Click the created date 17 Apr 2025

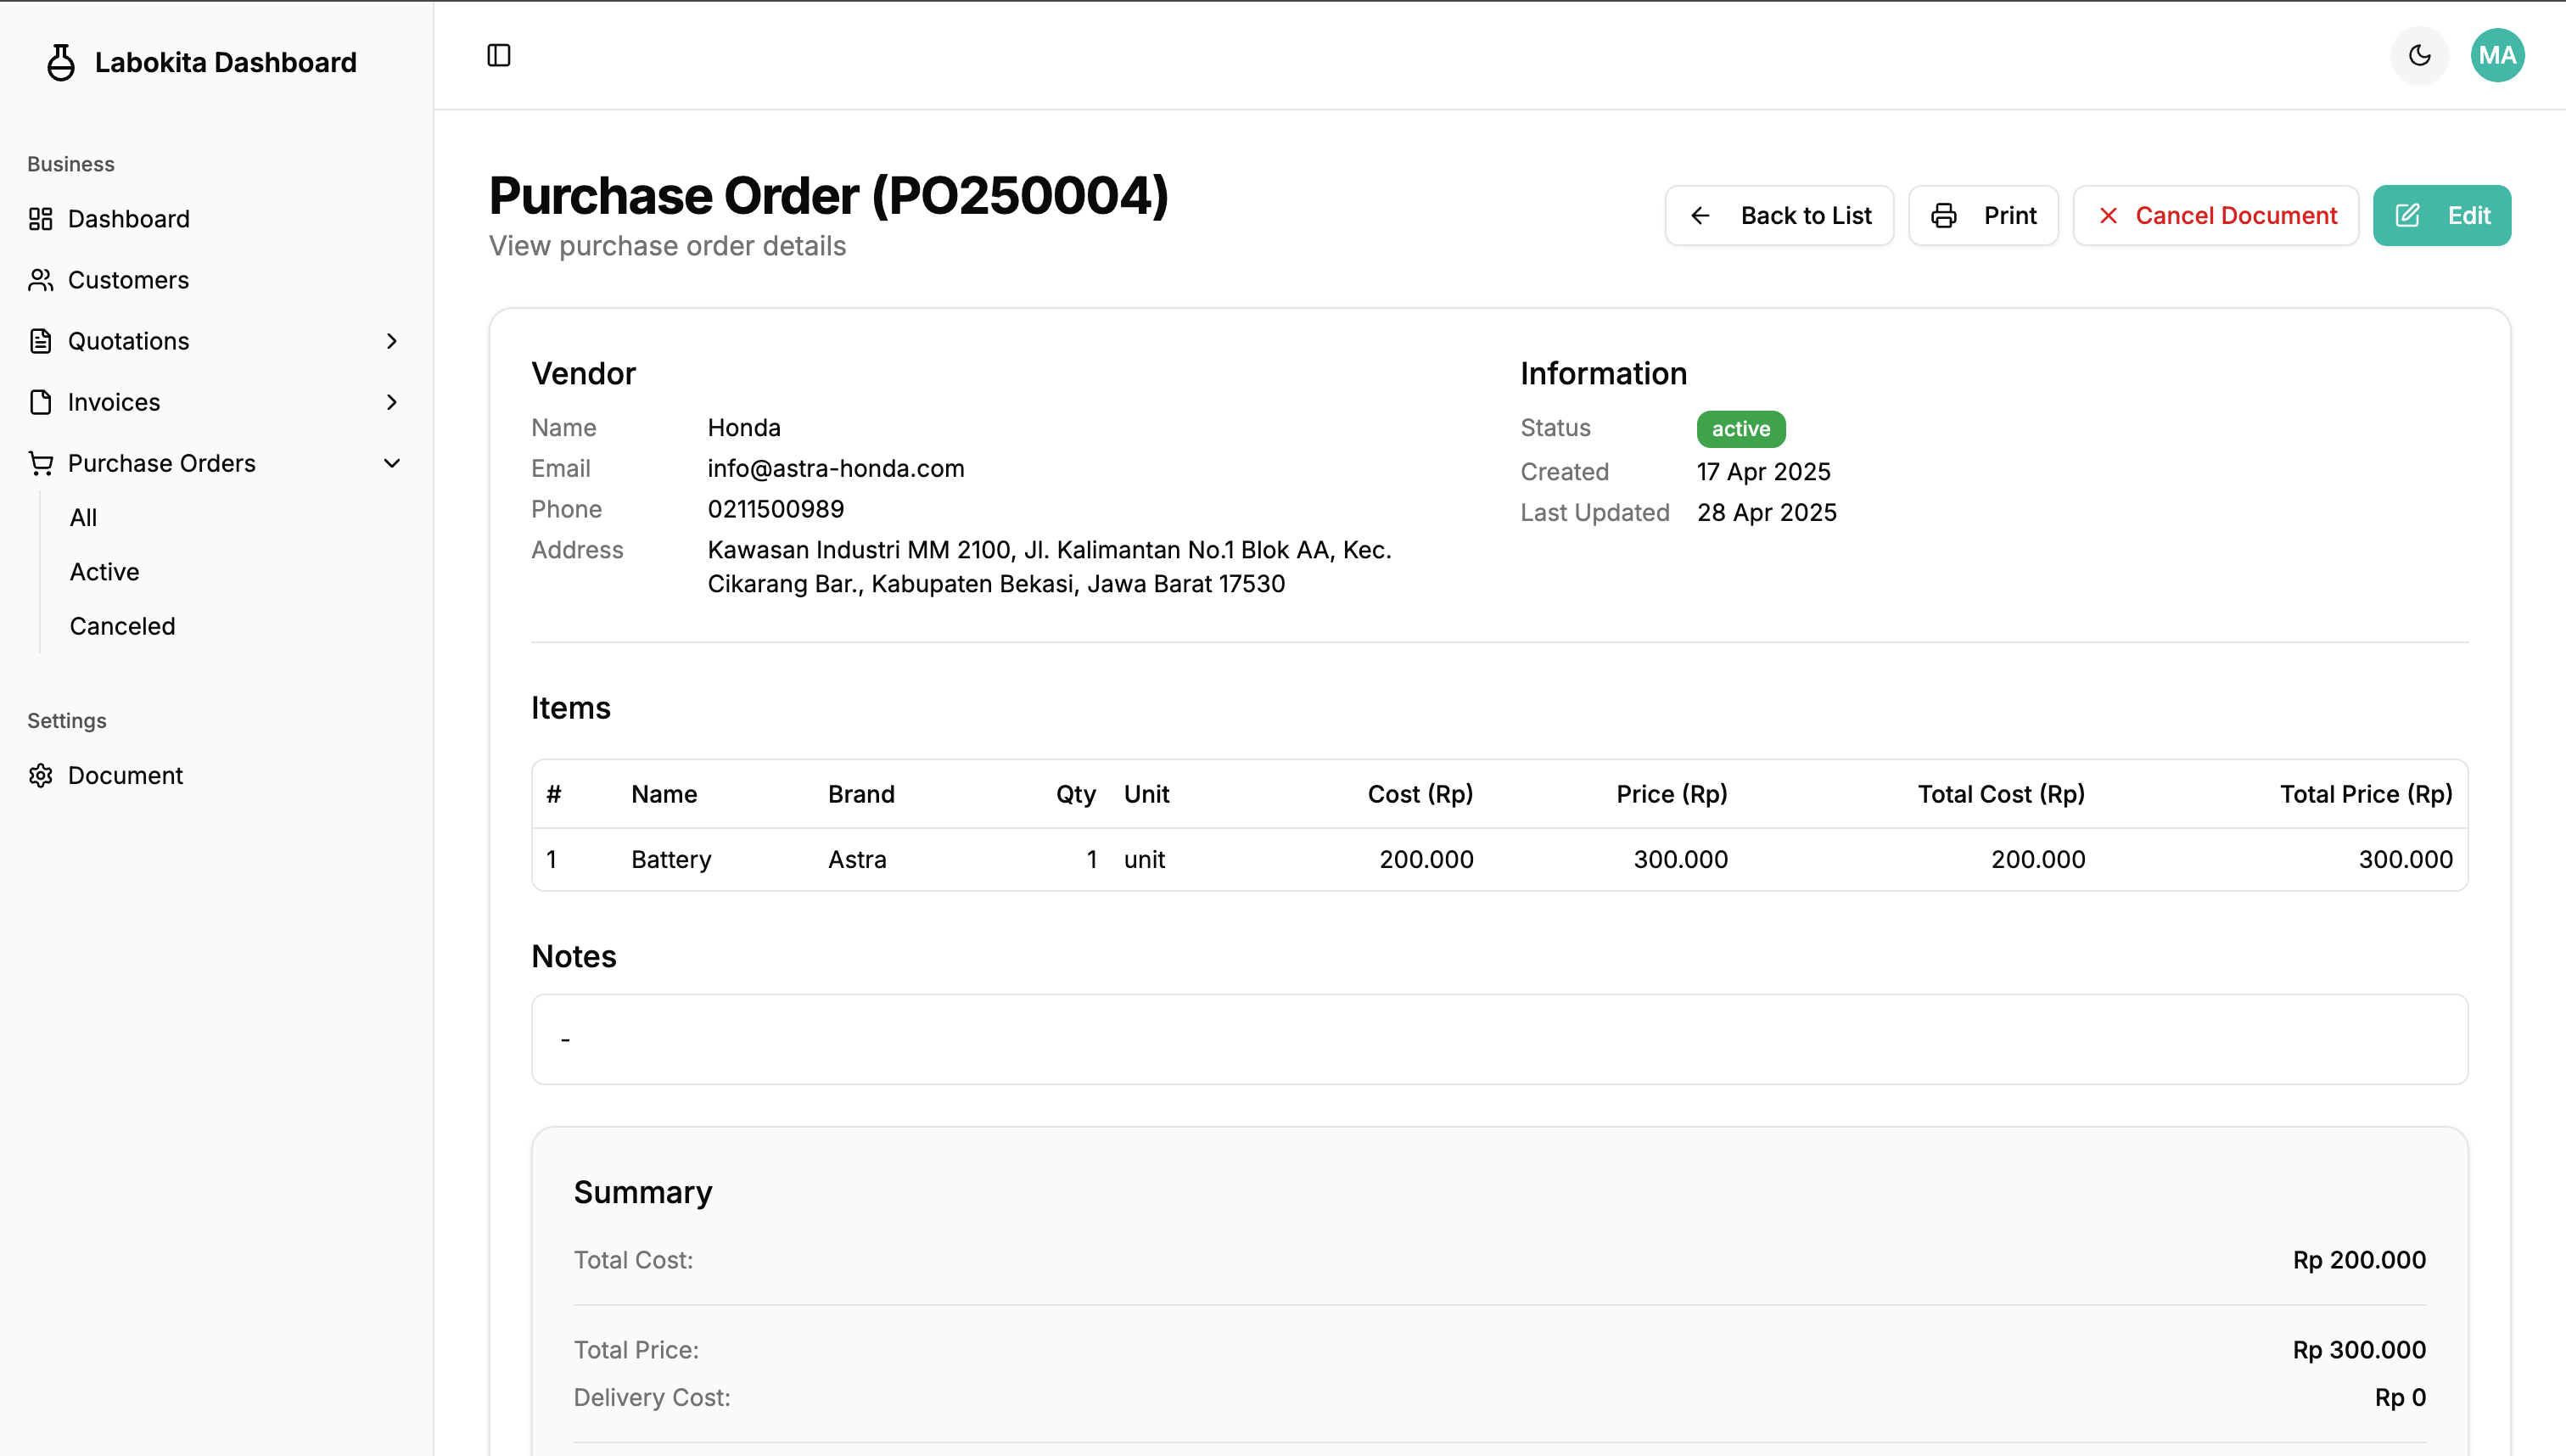point(1763,471)
